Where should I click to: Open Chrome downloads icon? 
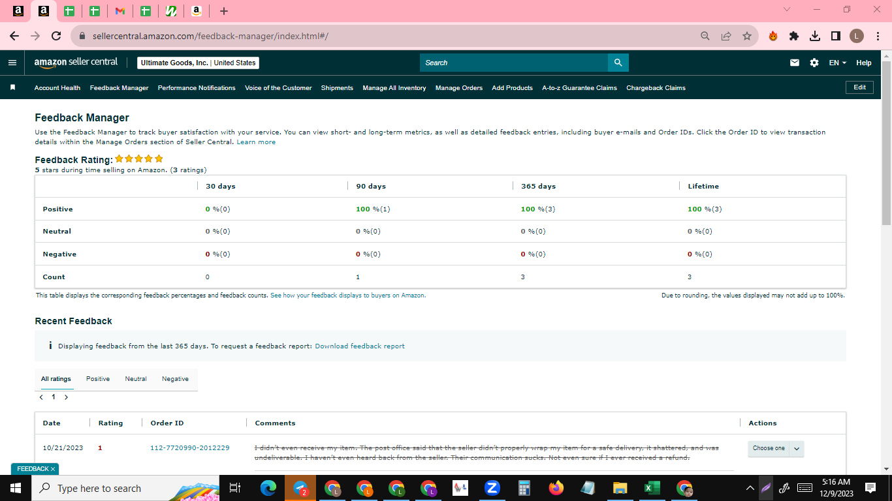815,36
